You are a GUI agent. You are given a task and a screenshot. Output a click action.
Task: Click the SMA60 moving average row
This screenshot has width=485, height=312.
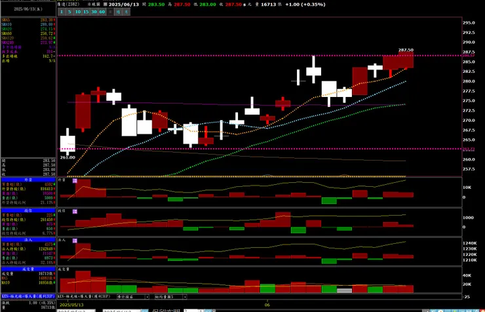28,33
